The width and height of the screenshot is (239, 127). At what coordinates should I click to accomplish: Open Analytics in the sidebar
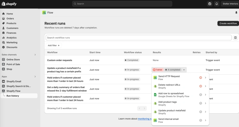coord(11,37)
